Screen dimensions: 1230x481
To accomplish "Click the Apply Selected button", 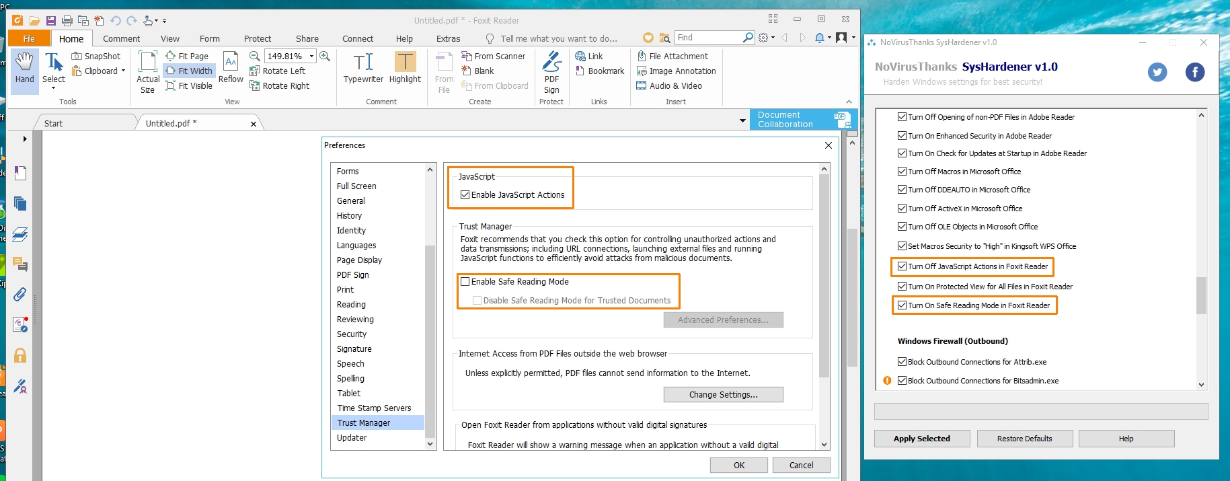I will pyautogui.click(x=921, y=439).
